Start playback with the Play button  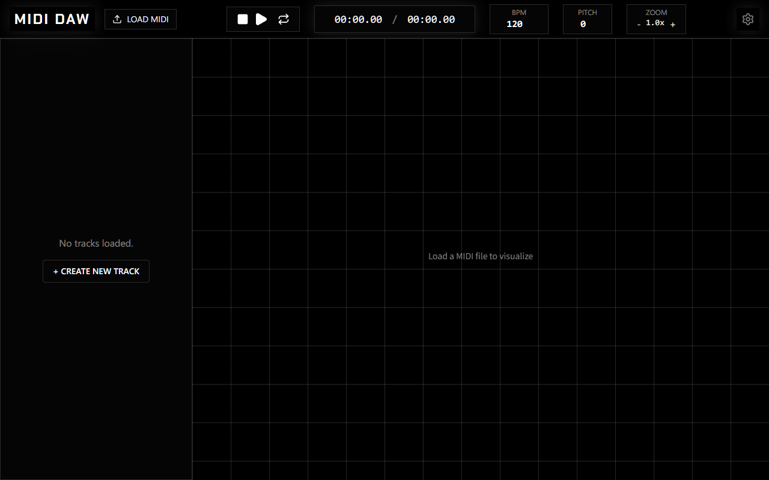261,19
